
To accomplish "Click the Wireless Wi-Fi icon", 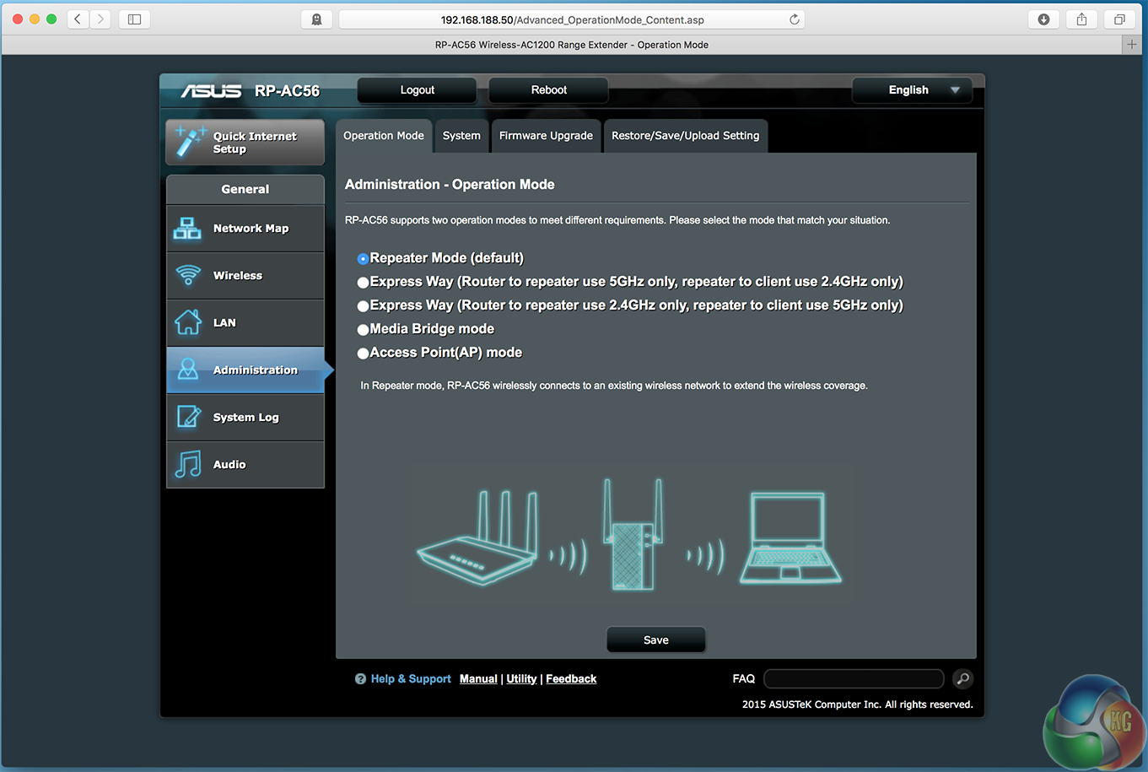I will (x=187, y=276).
